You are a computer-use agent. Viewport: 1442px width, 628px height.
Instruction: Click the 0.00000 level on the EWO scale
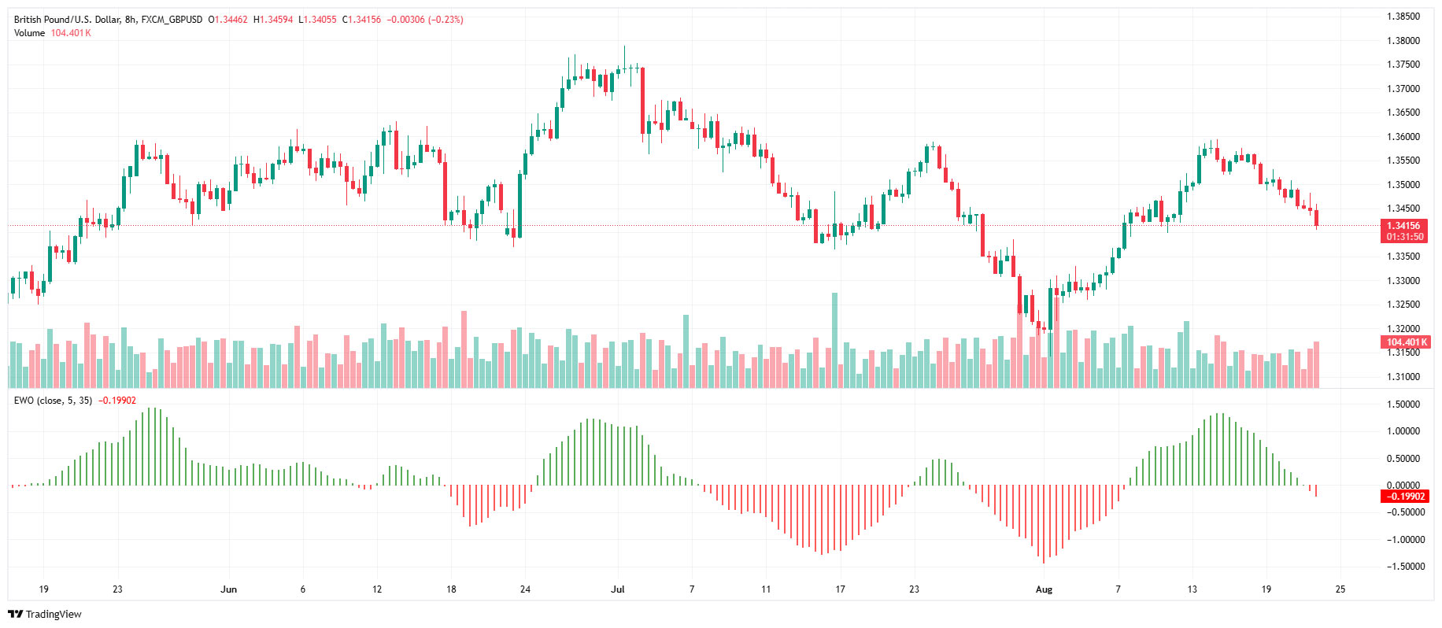tap(1403, 486)
